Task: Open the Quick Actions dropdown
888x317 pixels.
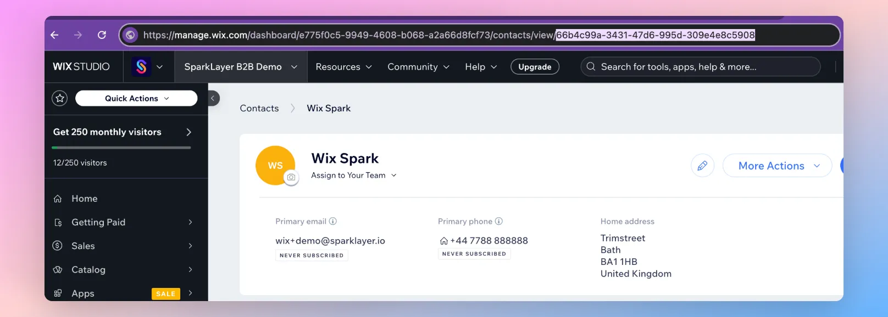Action: (x=136, y=98)
